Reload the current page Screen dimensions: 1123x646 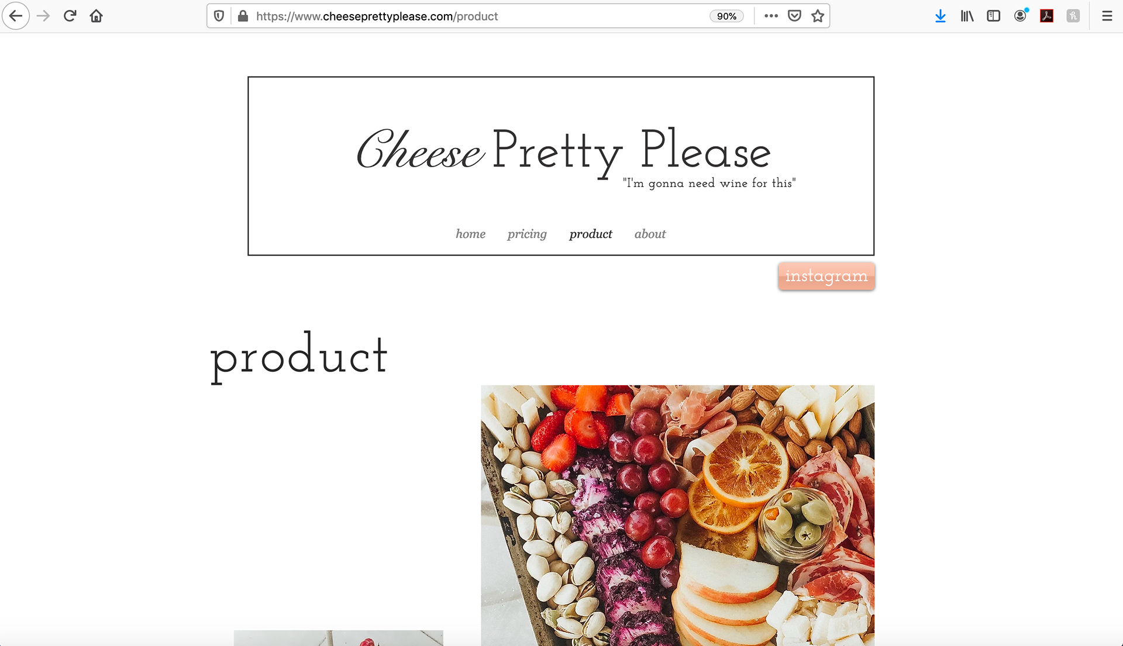pos(70,16)
